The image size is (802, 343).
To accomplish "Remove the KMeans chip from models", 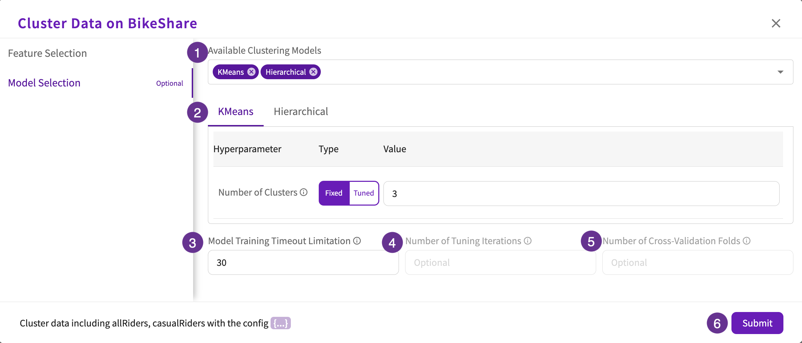I will coord(252,72).
